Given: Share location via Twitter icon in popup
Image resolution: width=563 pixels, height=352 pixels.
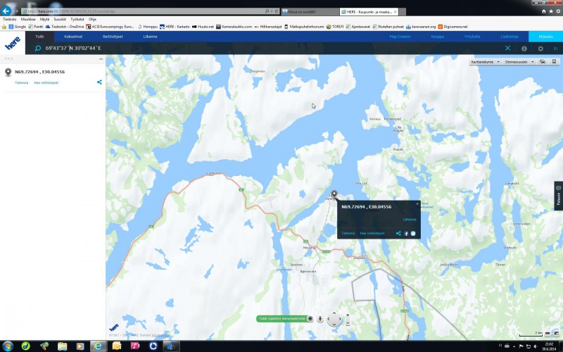Looking at the screenshot, I should [x=413, y=233].
